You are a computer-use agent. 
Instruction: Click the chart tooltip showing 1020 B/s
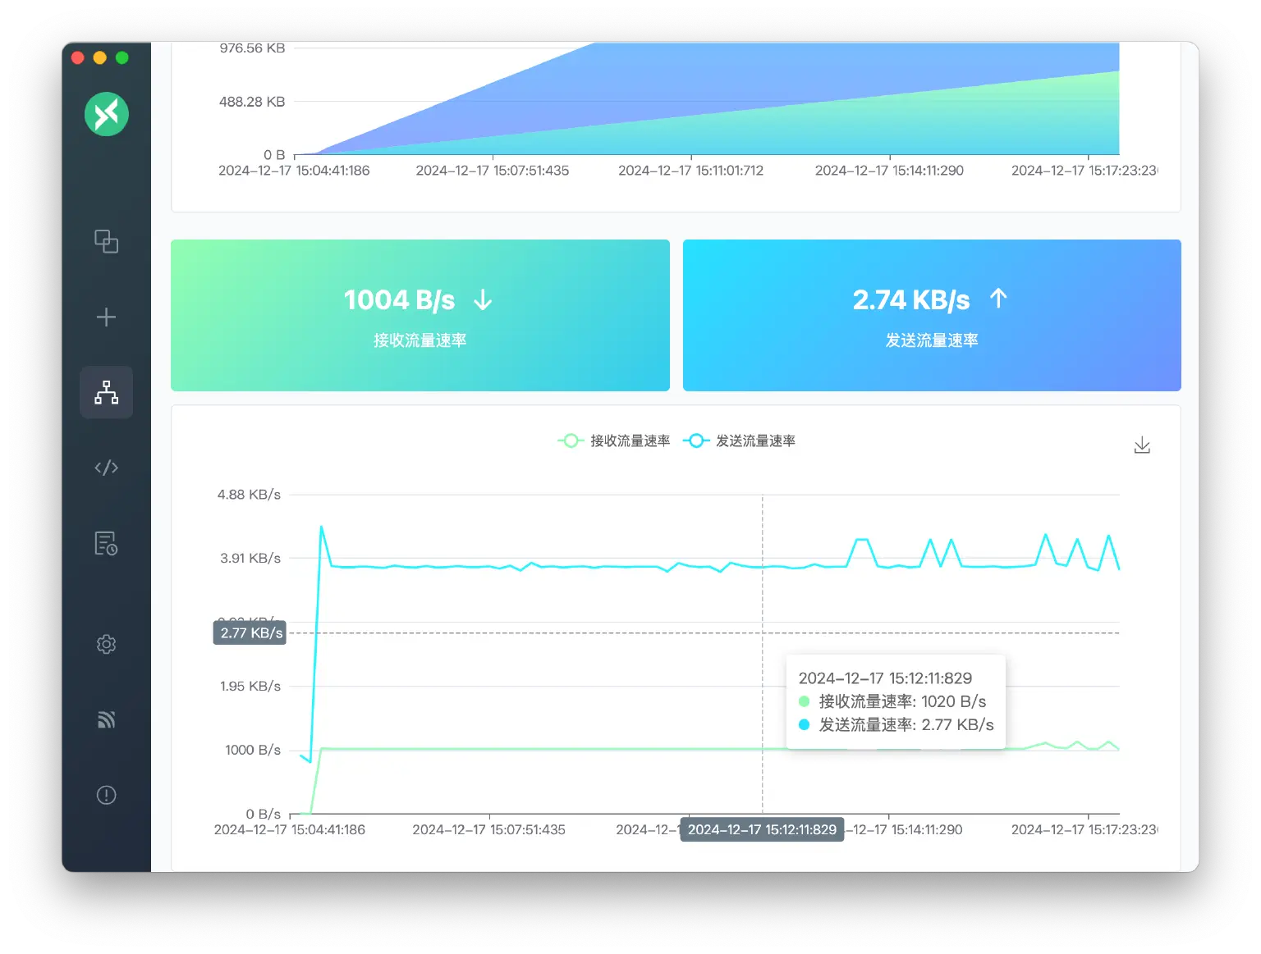(x=895, y=701)
